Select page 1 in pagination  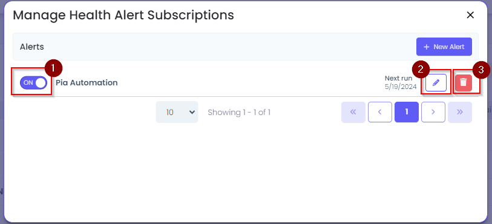pyautogui.click(x=407, y=112)
